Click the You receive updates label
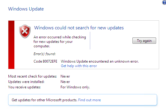Image resolution: width=166 pixels, height=112 pixels. (24, 87)
